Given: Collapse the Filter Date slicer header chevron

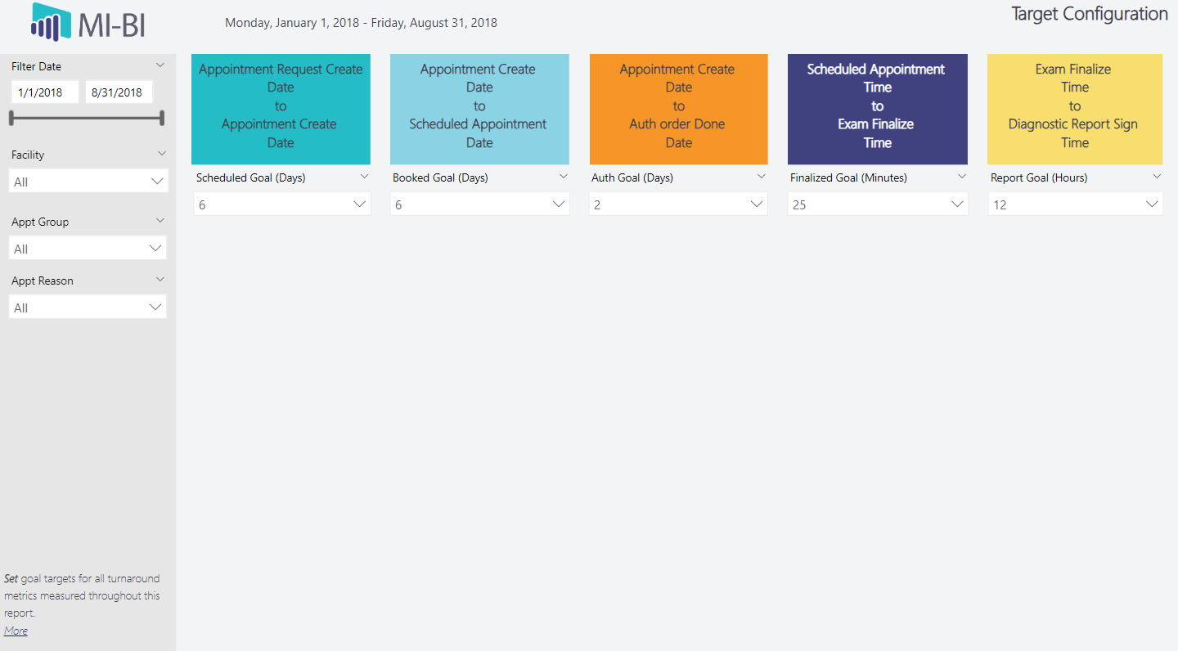Looking at the screenshot, I should (160, 65).
